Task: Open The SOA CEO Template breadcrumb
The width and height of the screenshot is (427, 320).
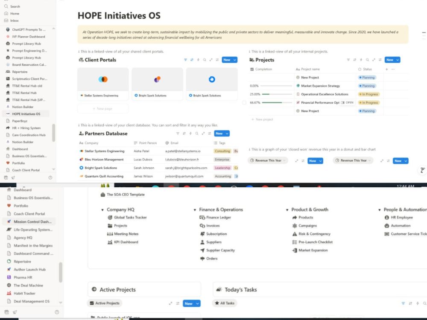Action: pos(123,195)
